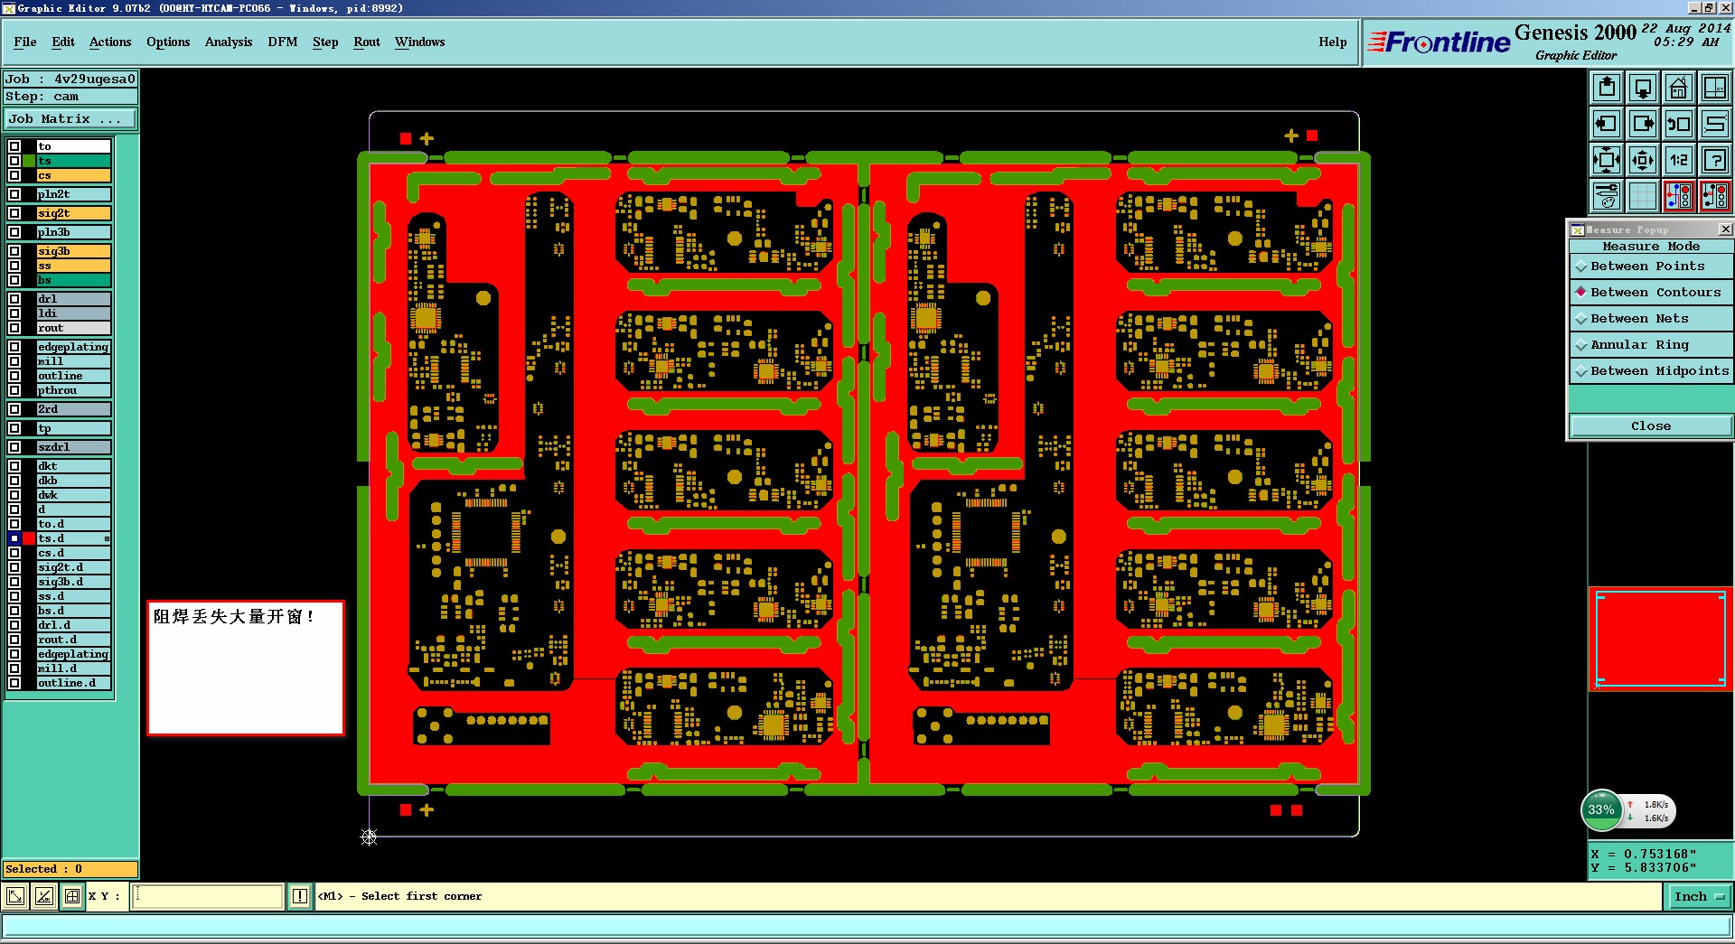Screen dimensions: 1735x944
Task: Open the Edit menu
Action: 63,42
